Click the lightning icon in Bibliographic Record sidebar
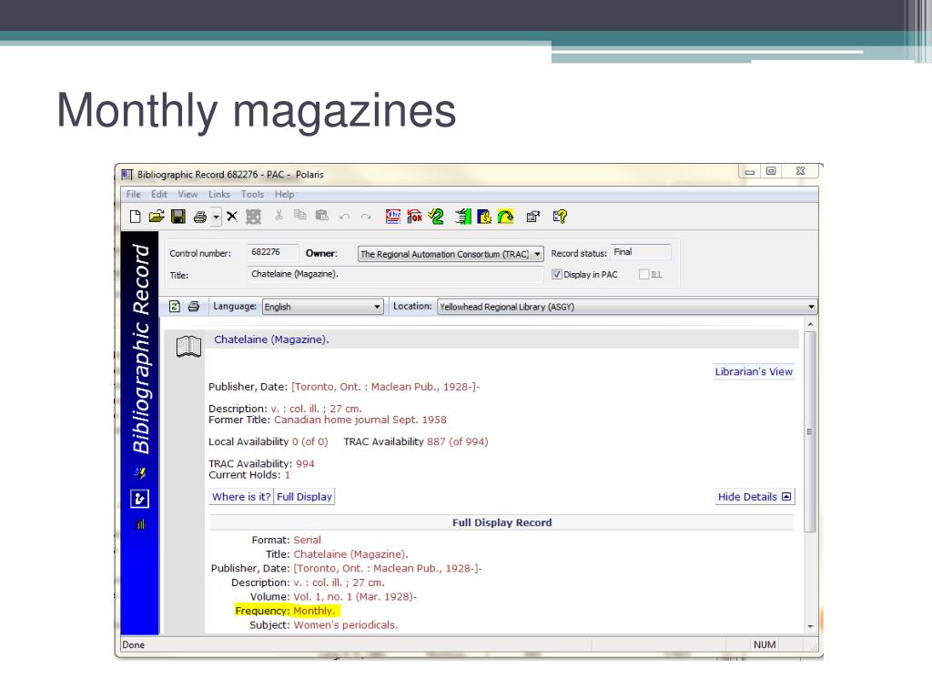The height and width of the screenshot is (699, 932). [x=140, y=473]
